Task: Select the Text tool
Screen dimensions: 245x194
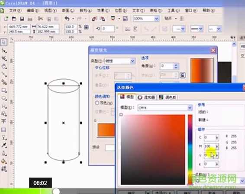Action: tap(4, 121)
